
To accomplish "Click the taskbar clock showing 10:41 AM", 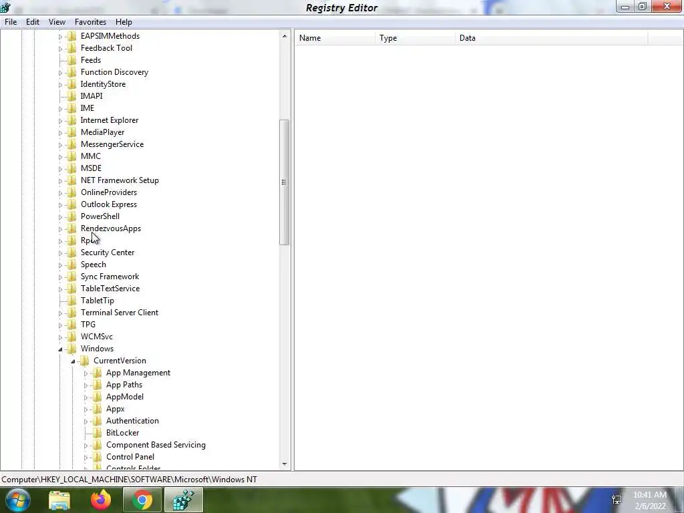I will [650, 500].
